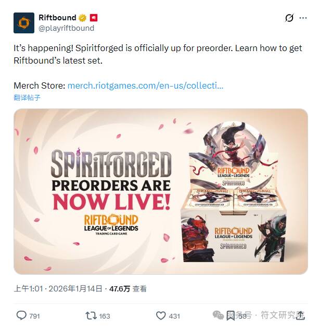The image size is (318, 330).
Task: Click the gold verified badge
Action: tap(83, 18)
